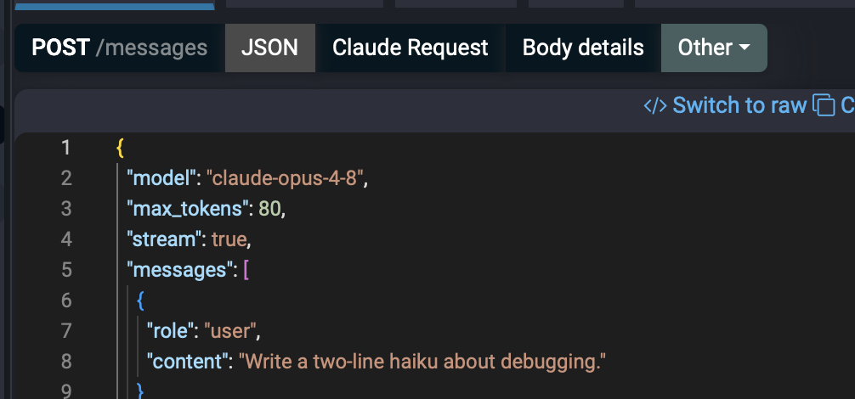Image resolution: width=855 pixels, height=399 pixels.
Task: Collapse the root object at line 1
Action: [x=120, y=148]
